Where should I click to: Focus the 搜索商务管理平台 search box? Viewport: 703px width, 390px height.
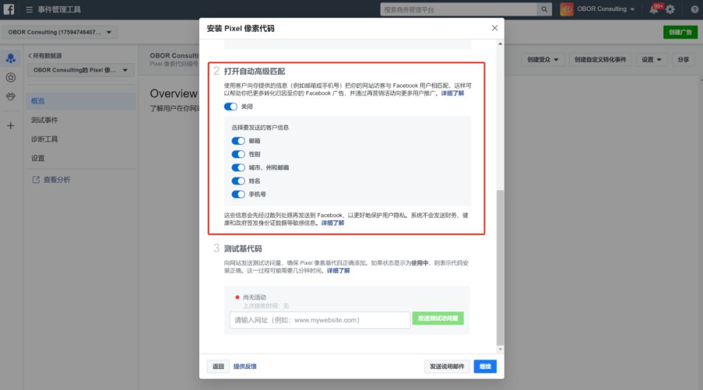459,9
